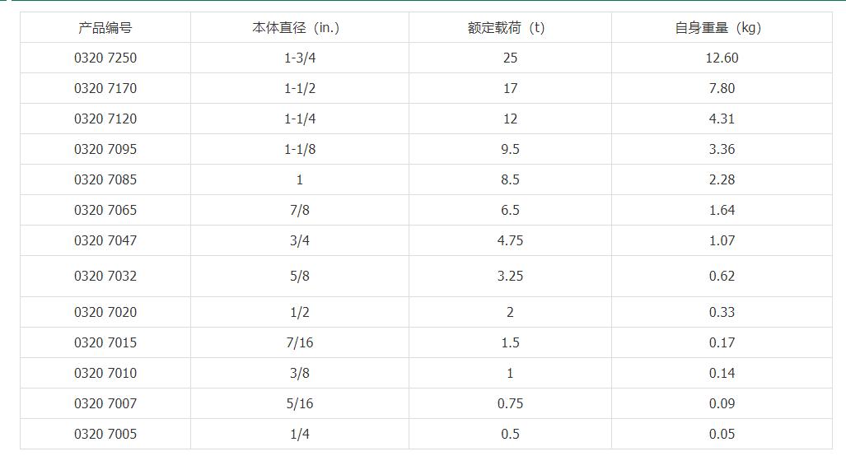Click product number 0320 7120 cell
This screenshot has height=456, width=846.
click(x=105, y=119)
